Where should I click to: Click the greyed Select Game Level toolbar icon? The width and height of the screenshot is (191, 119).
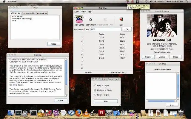tap(105, 19)
